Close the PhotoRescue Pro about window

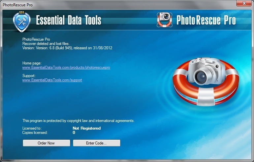click(x=244, y=3)
